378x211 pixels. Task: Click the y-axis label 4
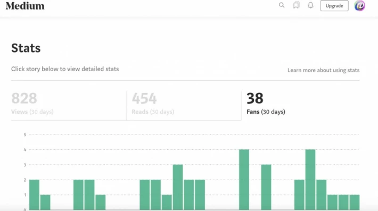[x=25, y=150]
